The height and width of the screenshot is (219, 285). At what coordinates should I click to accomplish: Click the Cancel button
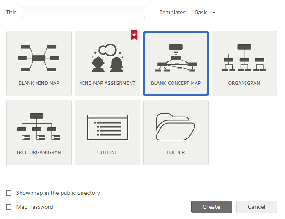coord(256,207)
